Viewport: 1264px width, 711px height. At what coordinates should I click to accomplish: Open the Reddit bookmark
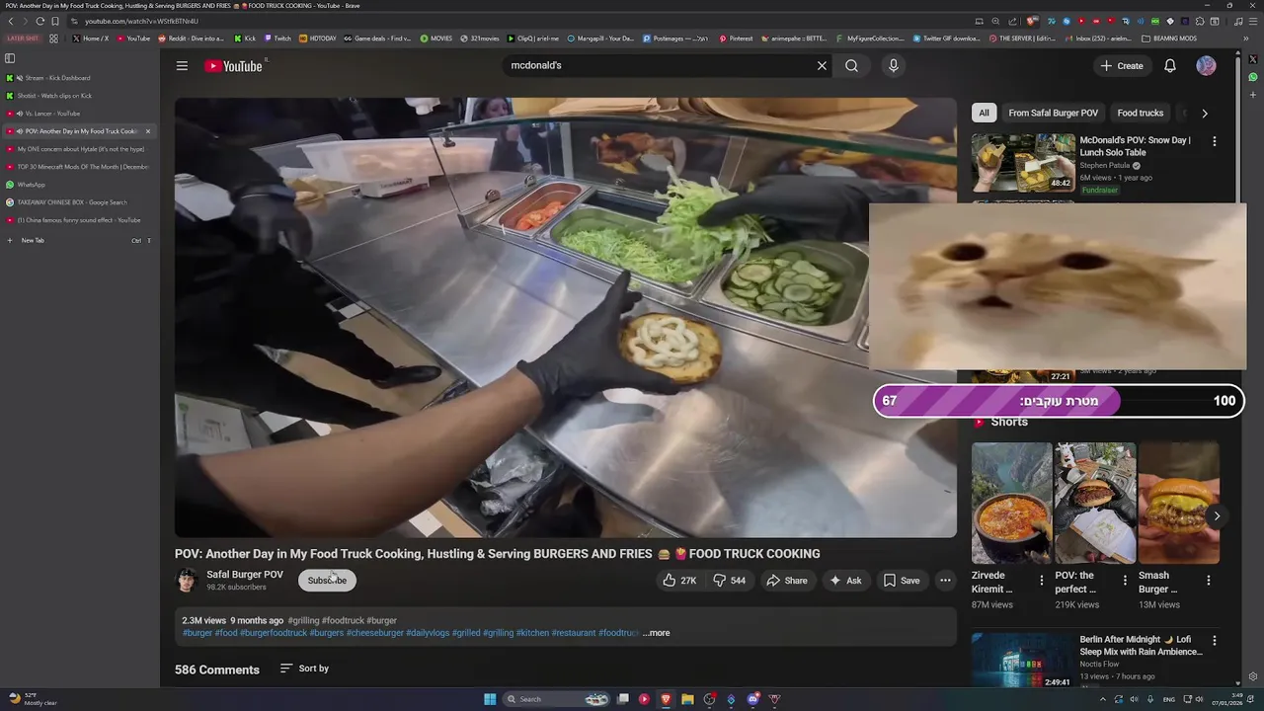pyautogui.click(x=191, y=39)
